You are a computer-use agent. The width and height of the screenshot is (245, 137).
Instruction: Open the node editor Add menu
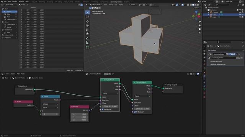[x=18, y=74]
